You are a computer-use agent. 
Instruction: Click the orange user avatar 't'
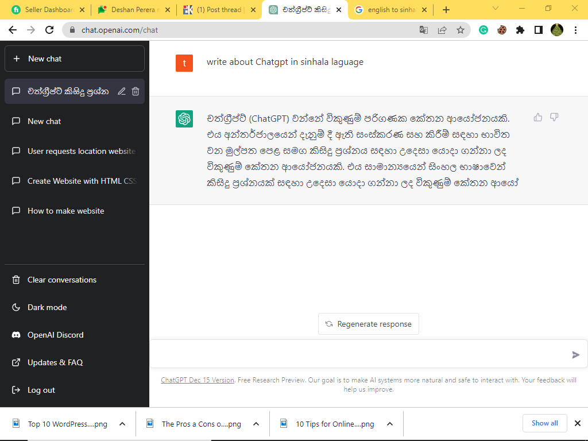(184, 63)
